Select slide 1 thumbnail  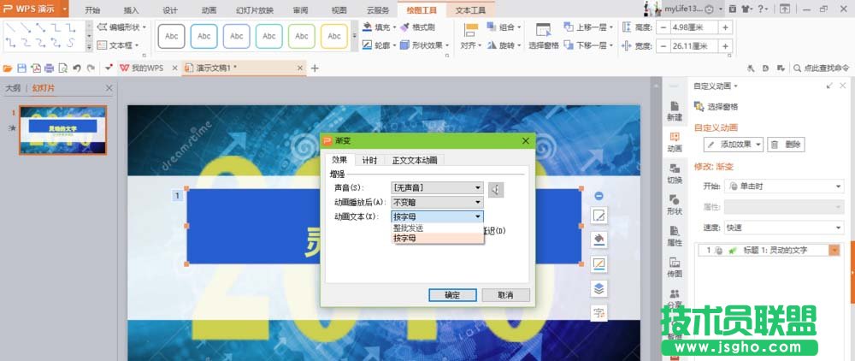coord(62,130)
